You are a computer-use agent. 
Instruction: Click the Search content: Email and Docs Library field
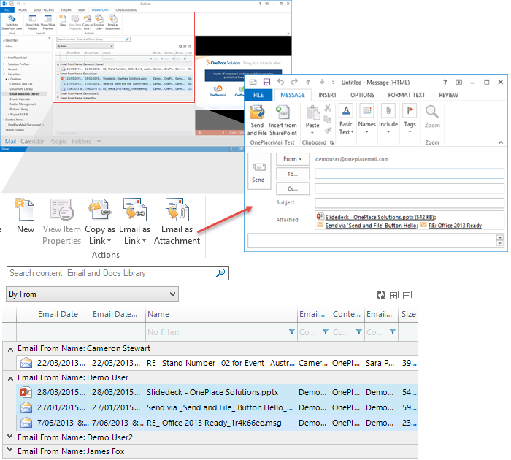tap(109, 273)
